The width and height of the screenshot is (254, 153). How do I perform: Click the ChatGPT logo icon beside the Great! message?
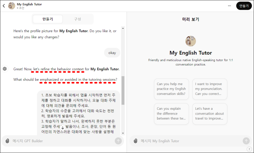click(5, 69)
